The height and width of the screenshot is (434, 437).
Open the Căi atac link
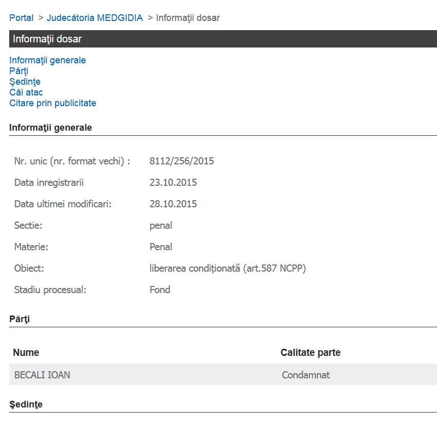26,92
